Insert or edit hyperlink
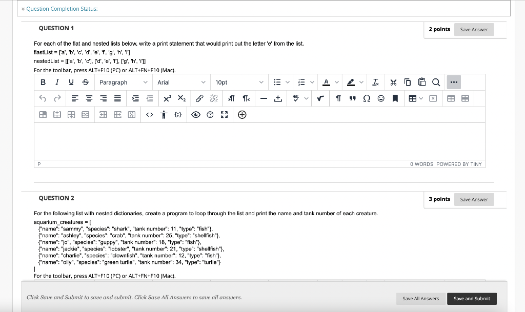 tap(199, 98)
